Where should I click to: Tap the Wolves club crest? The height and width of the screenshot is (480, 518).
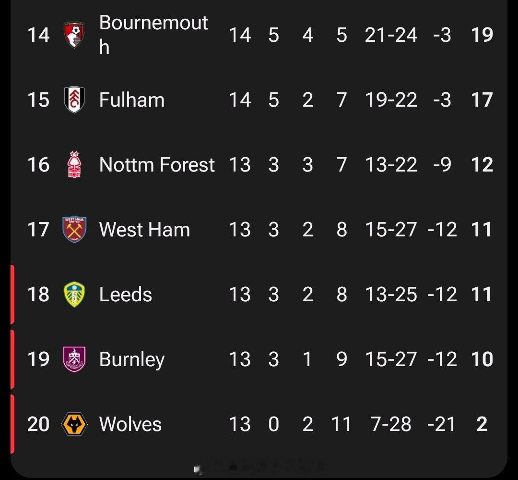[74, 424]
